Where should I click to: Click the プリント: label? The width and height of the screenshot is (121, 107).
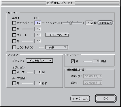tap(18, 61)
